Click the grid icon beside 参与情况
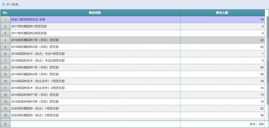Viewport: 269px width, 128px height. coord(3,4)
